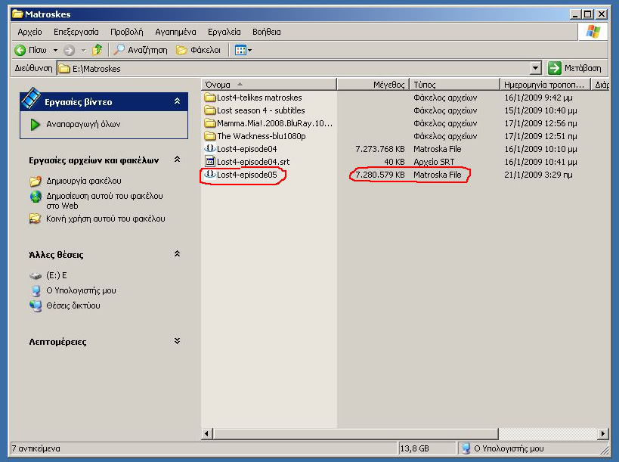Click the folder icon in address bar
The image size is (619, 462).
click(64, 69)
